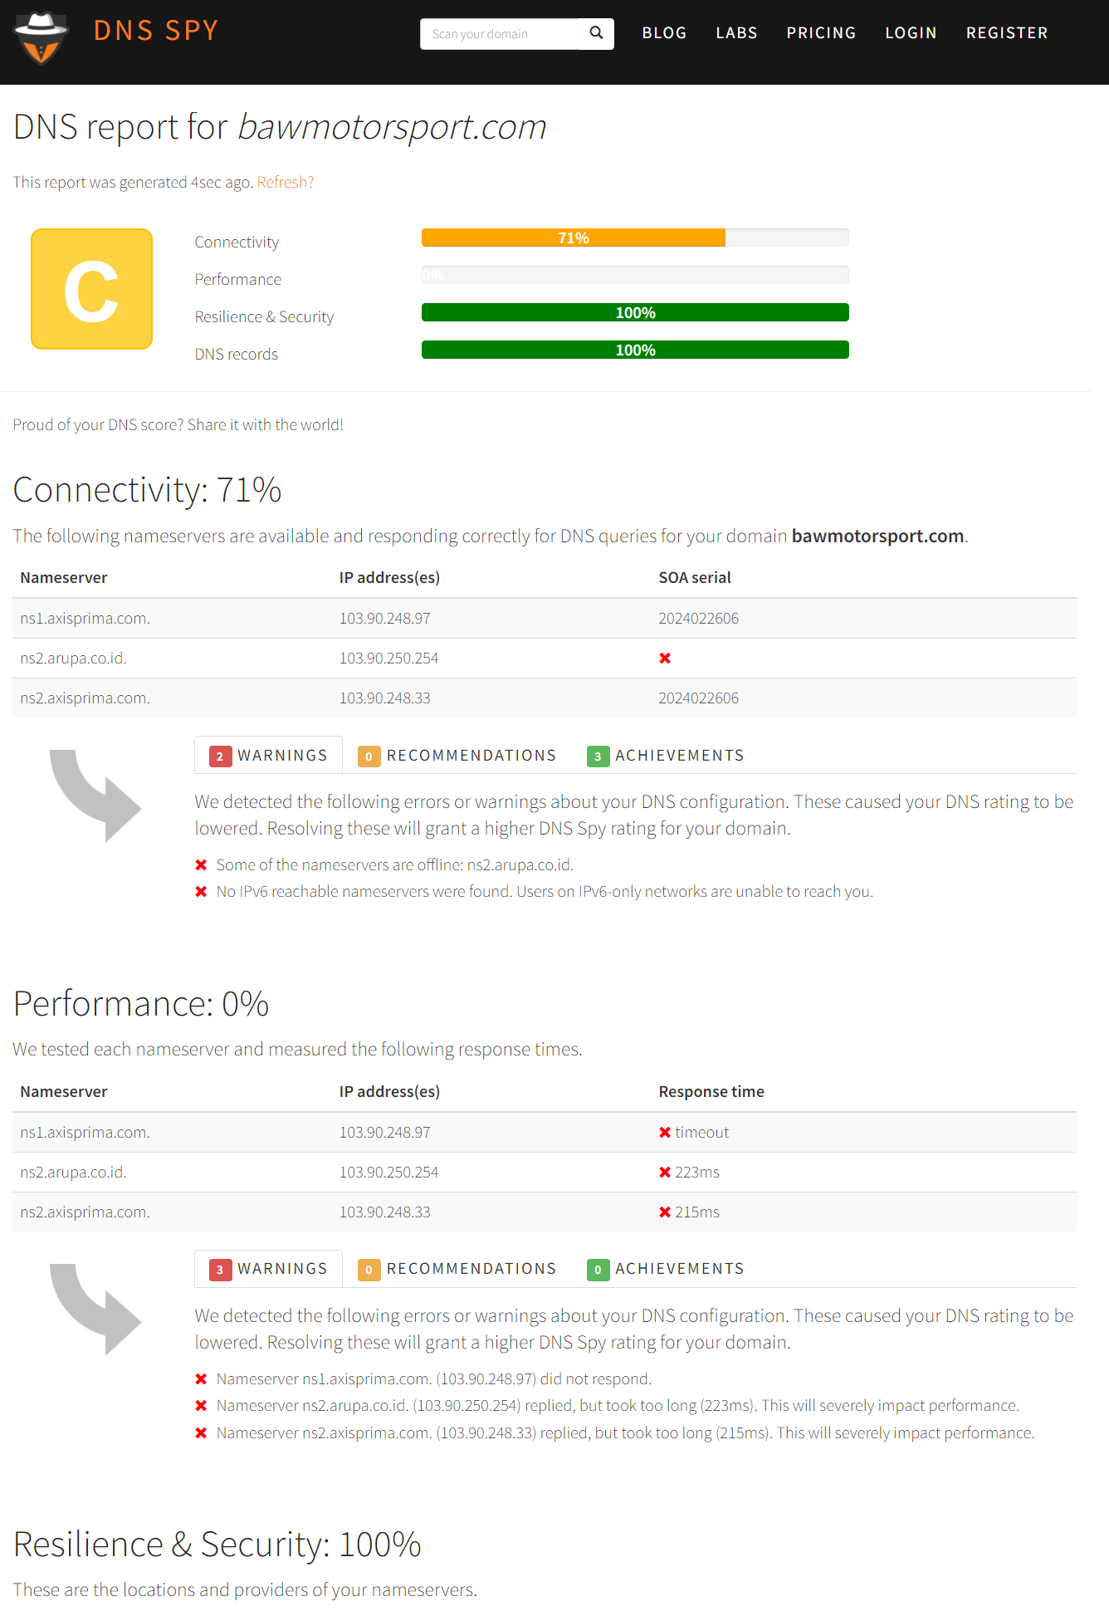
Task: Expand details for ns1.axisprima.com nameserver
Action: point(84,618)
